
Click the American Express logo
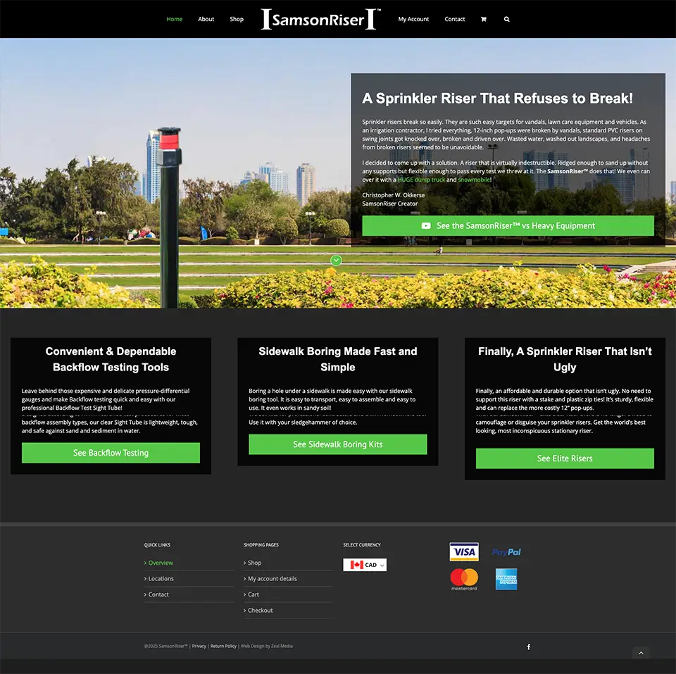click(506, 579)
